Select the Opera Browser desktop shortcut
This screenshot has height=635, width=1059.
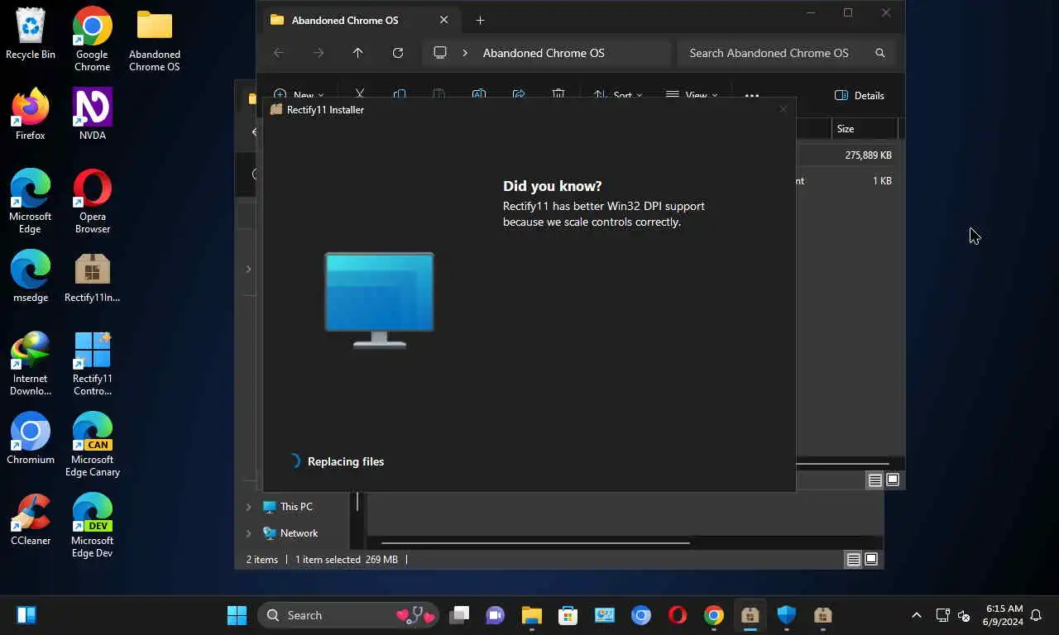(x=92, y=201)
